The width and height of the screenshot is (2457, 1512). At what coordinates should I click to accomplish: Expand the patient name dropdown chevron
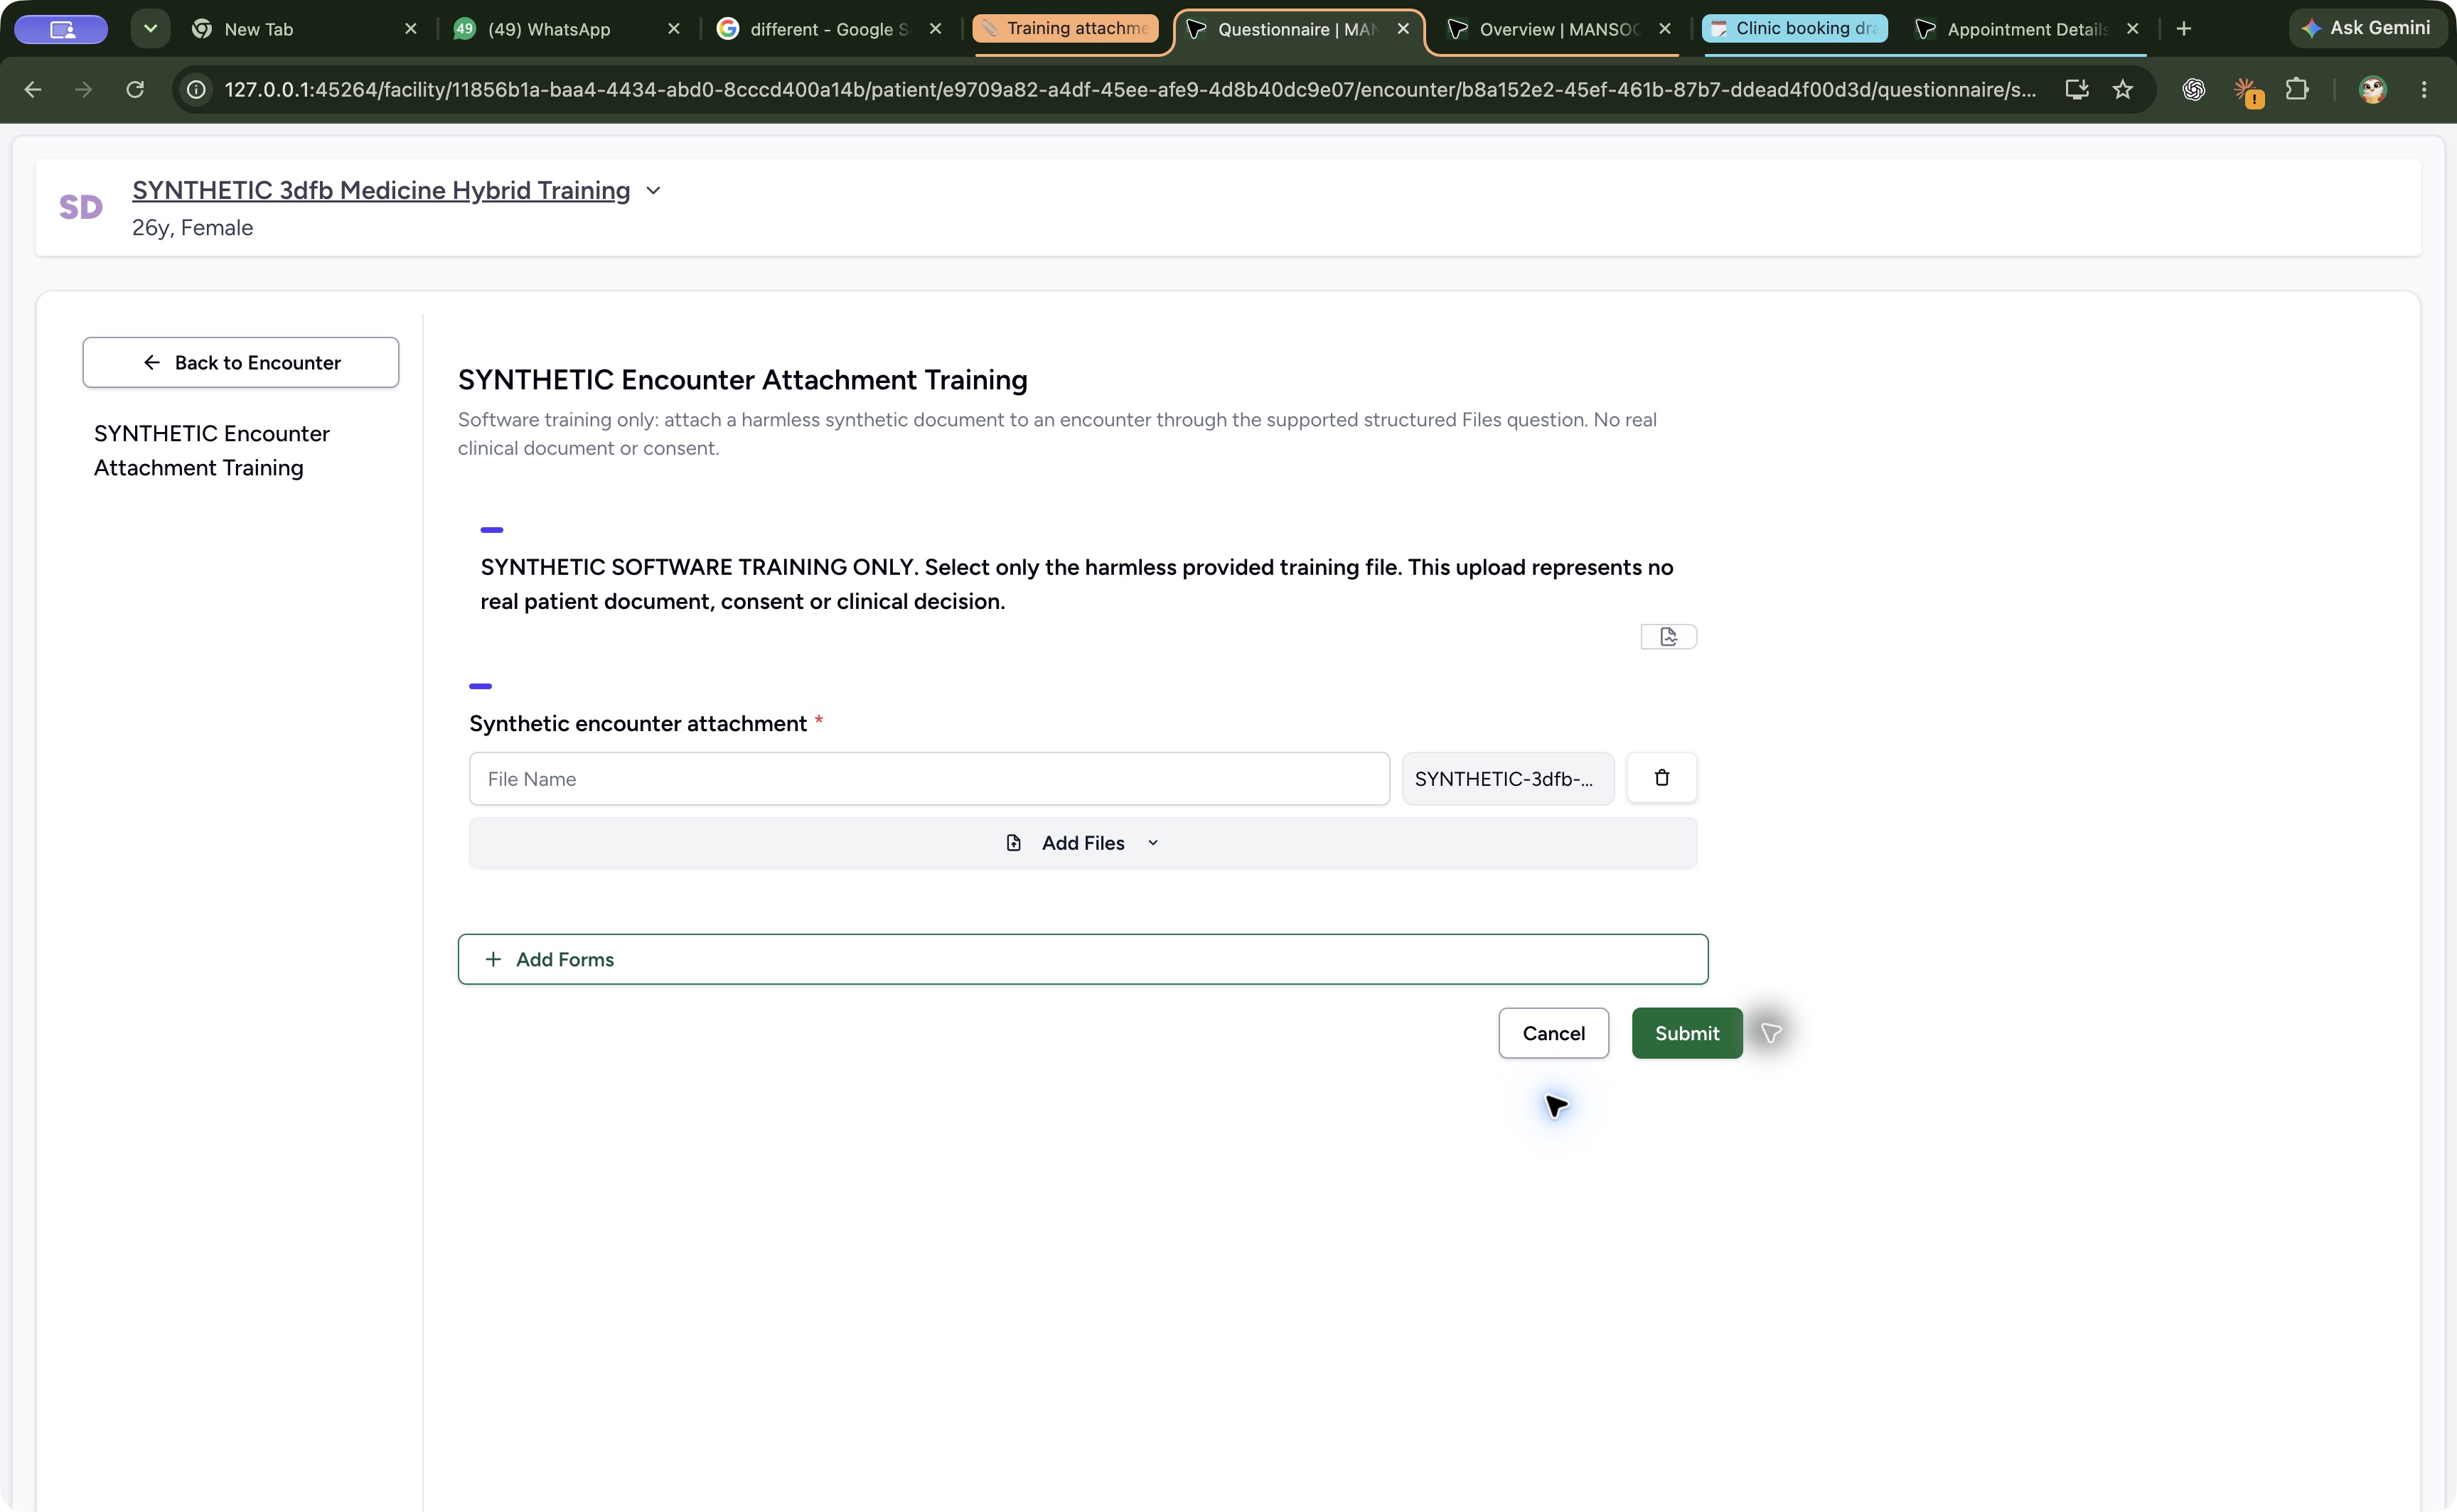(x=653, y=190)
